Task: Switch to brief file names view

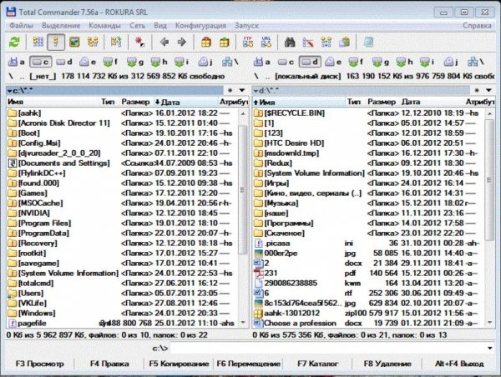Action: pos(38,42)
